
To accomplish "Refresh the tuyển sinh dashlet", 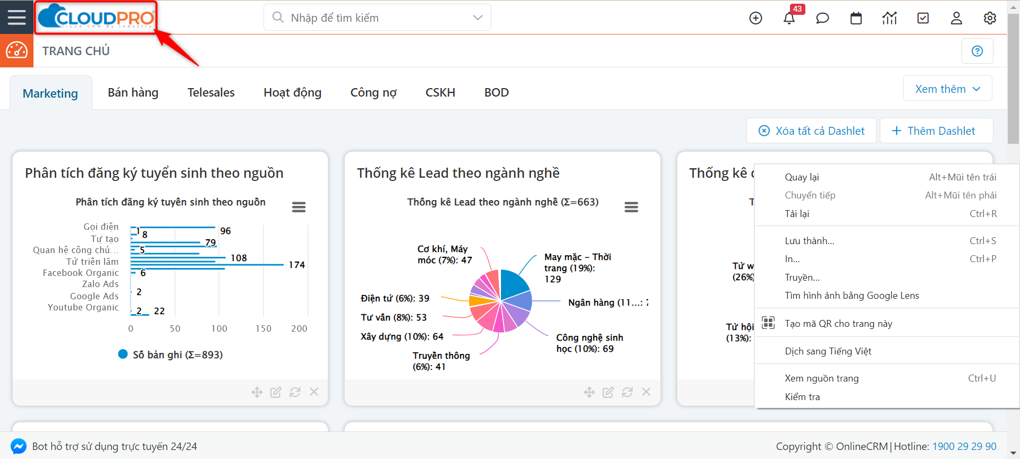I will pos(295,392).
